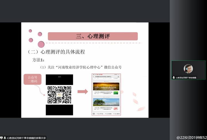The height and width of the screenshot is (140, 207).
Task: Click the "@22投资01钟辉52" watermark text
Action: coord(191,137)
